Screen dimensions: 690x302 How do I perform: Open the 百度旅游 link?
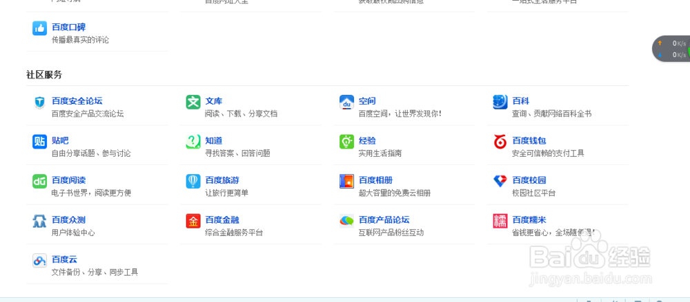tap(222, 180)
